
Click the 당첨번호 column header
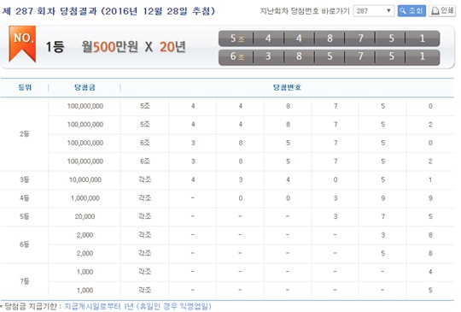tap(287, 87)
